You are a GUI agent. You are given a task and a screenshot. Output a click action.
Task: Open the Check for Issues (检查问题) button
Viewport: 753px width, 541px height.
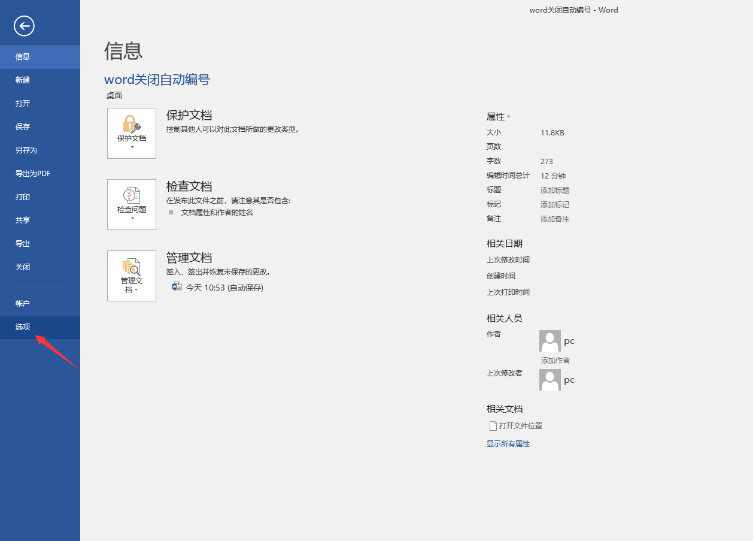click(x=132, y=204)
